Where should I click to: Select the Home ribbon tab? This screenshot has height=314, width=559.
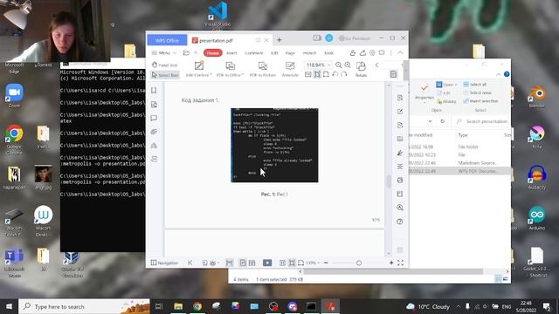(213, 52)
